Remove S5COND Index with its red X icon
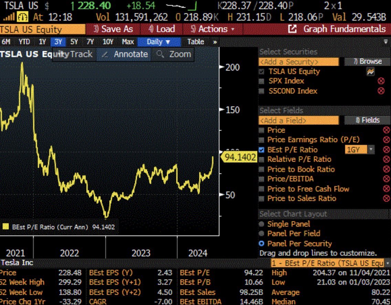Screen dimensions: 391x305 click(x=381, y=91)
